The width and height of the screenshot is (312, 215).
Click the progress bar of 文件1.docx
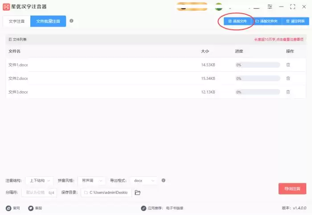(258, 65)
